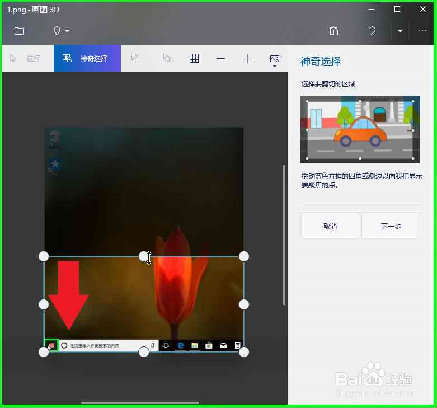Click the canvas vertical scrollbar
This screenshot has height=408, width=437.
point(284,235)
